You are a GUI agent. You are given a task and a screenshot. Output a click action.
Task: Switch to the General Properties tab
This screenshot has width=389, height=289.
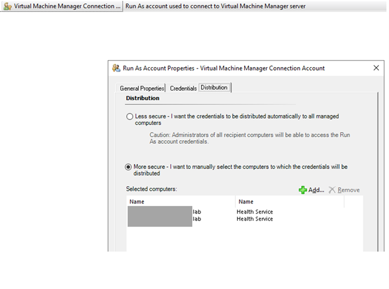pos(141,88)
